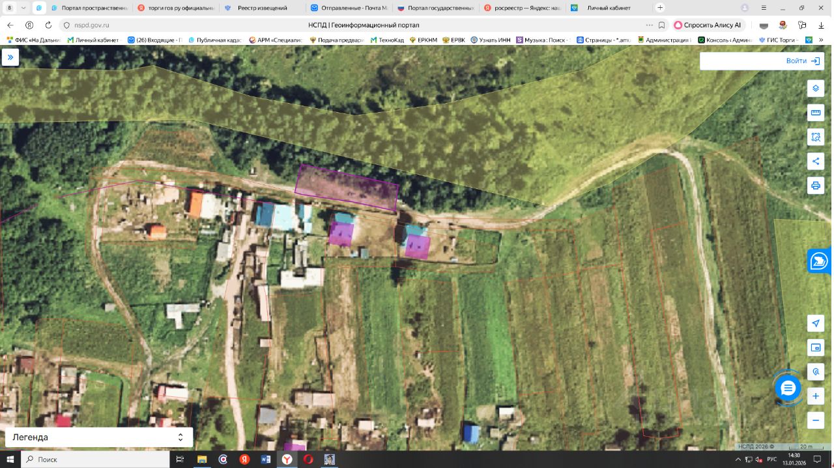Expand the Легенда panel
The height and width of the screenshot is (468, 834).
tap(99, 437)
